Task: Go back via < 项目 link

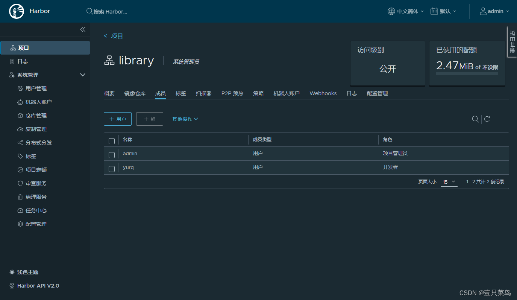Action: tap(114, 36)
